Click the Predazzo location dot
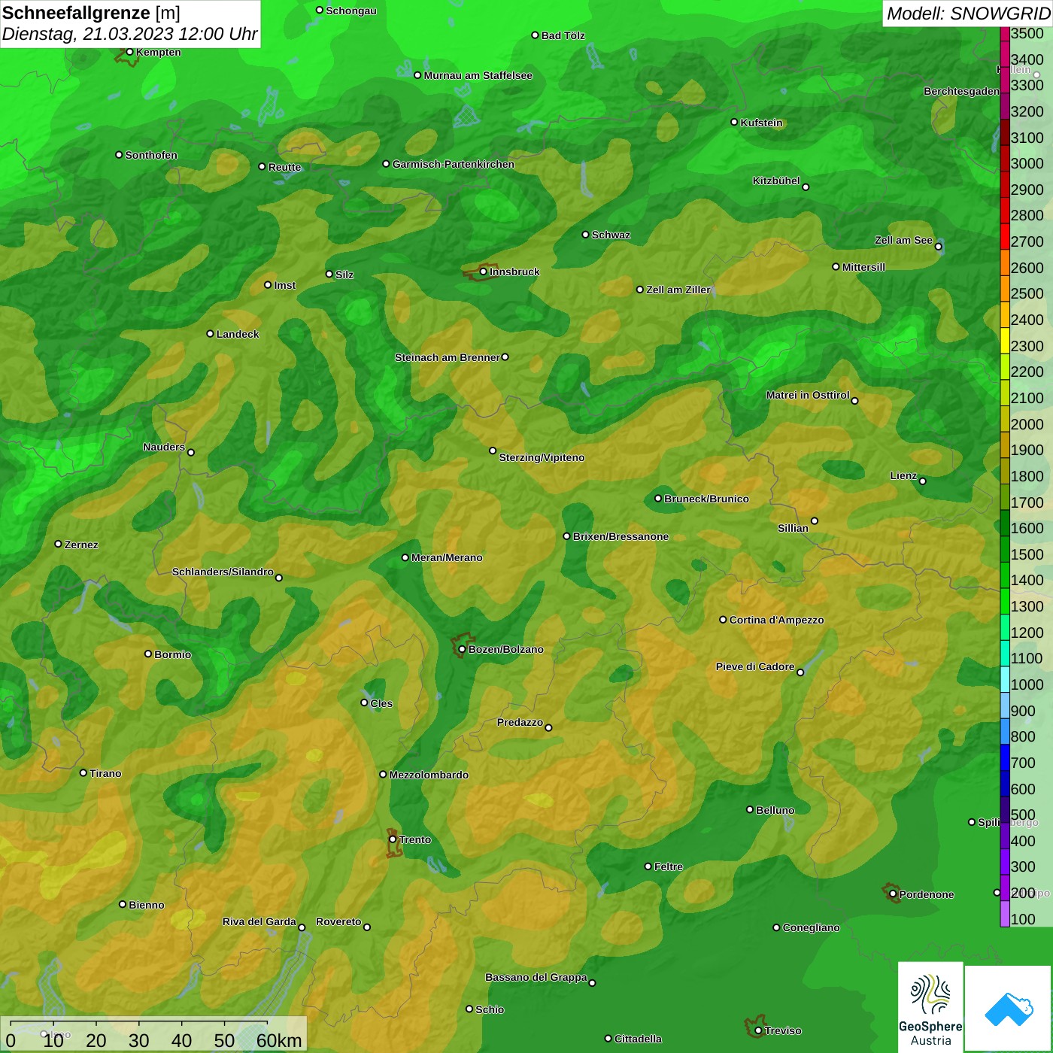Screen dimensions: 1053x1053 click(548, 727)
